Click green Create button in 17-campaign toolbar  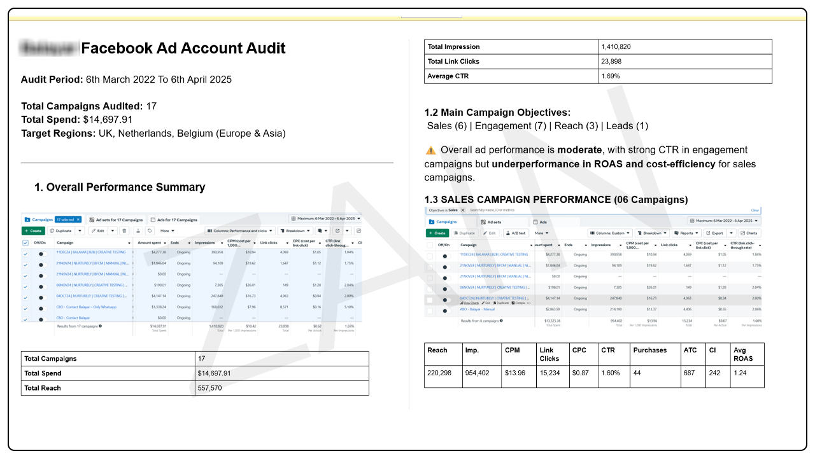(33, 231)
